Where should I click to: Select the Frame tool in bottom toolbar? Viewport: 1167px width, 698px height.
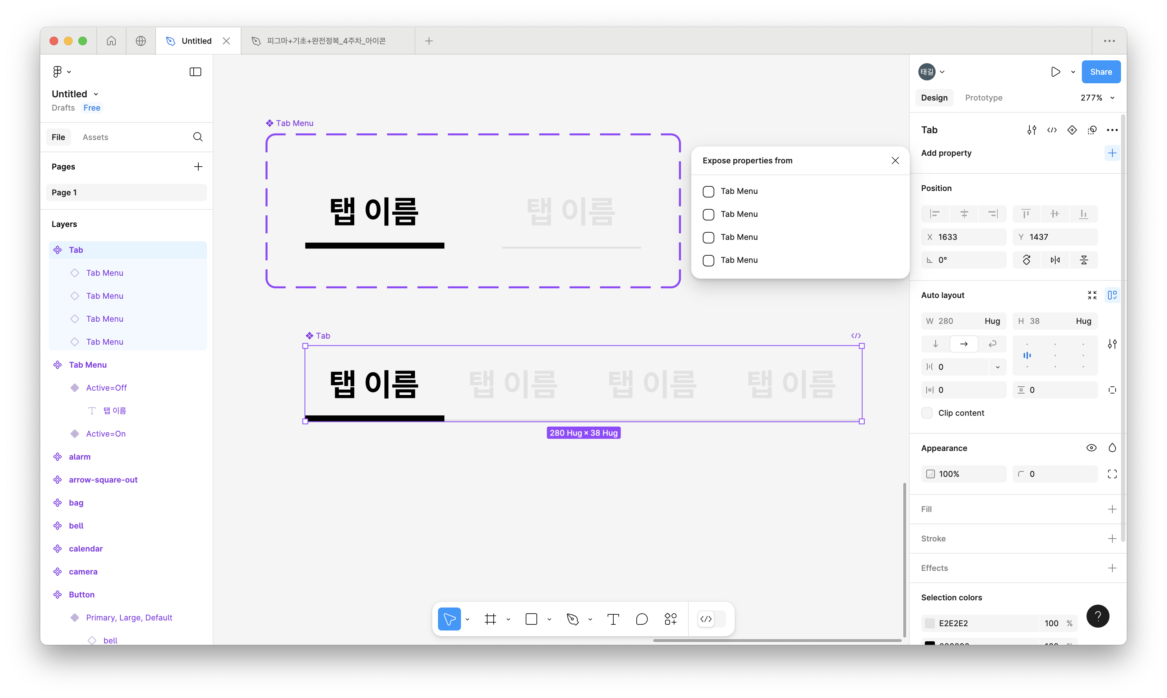coord(490,619)
